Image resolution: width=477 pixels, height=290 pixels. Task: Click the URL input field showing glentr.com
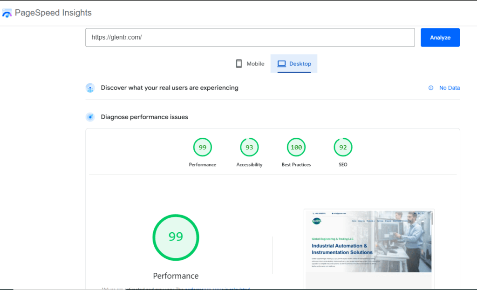[250, 37]
